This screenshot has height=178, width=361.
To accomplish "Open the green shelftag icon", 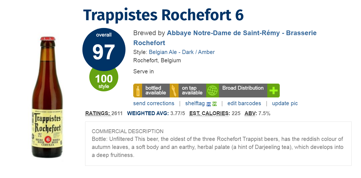I will click(214, 104).
